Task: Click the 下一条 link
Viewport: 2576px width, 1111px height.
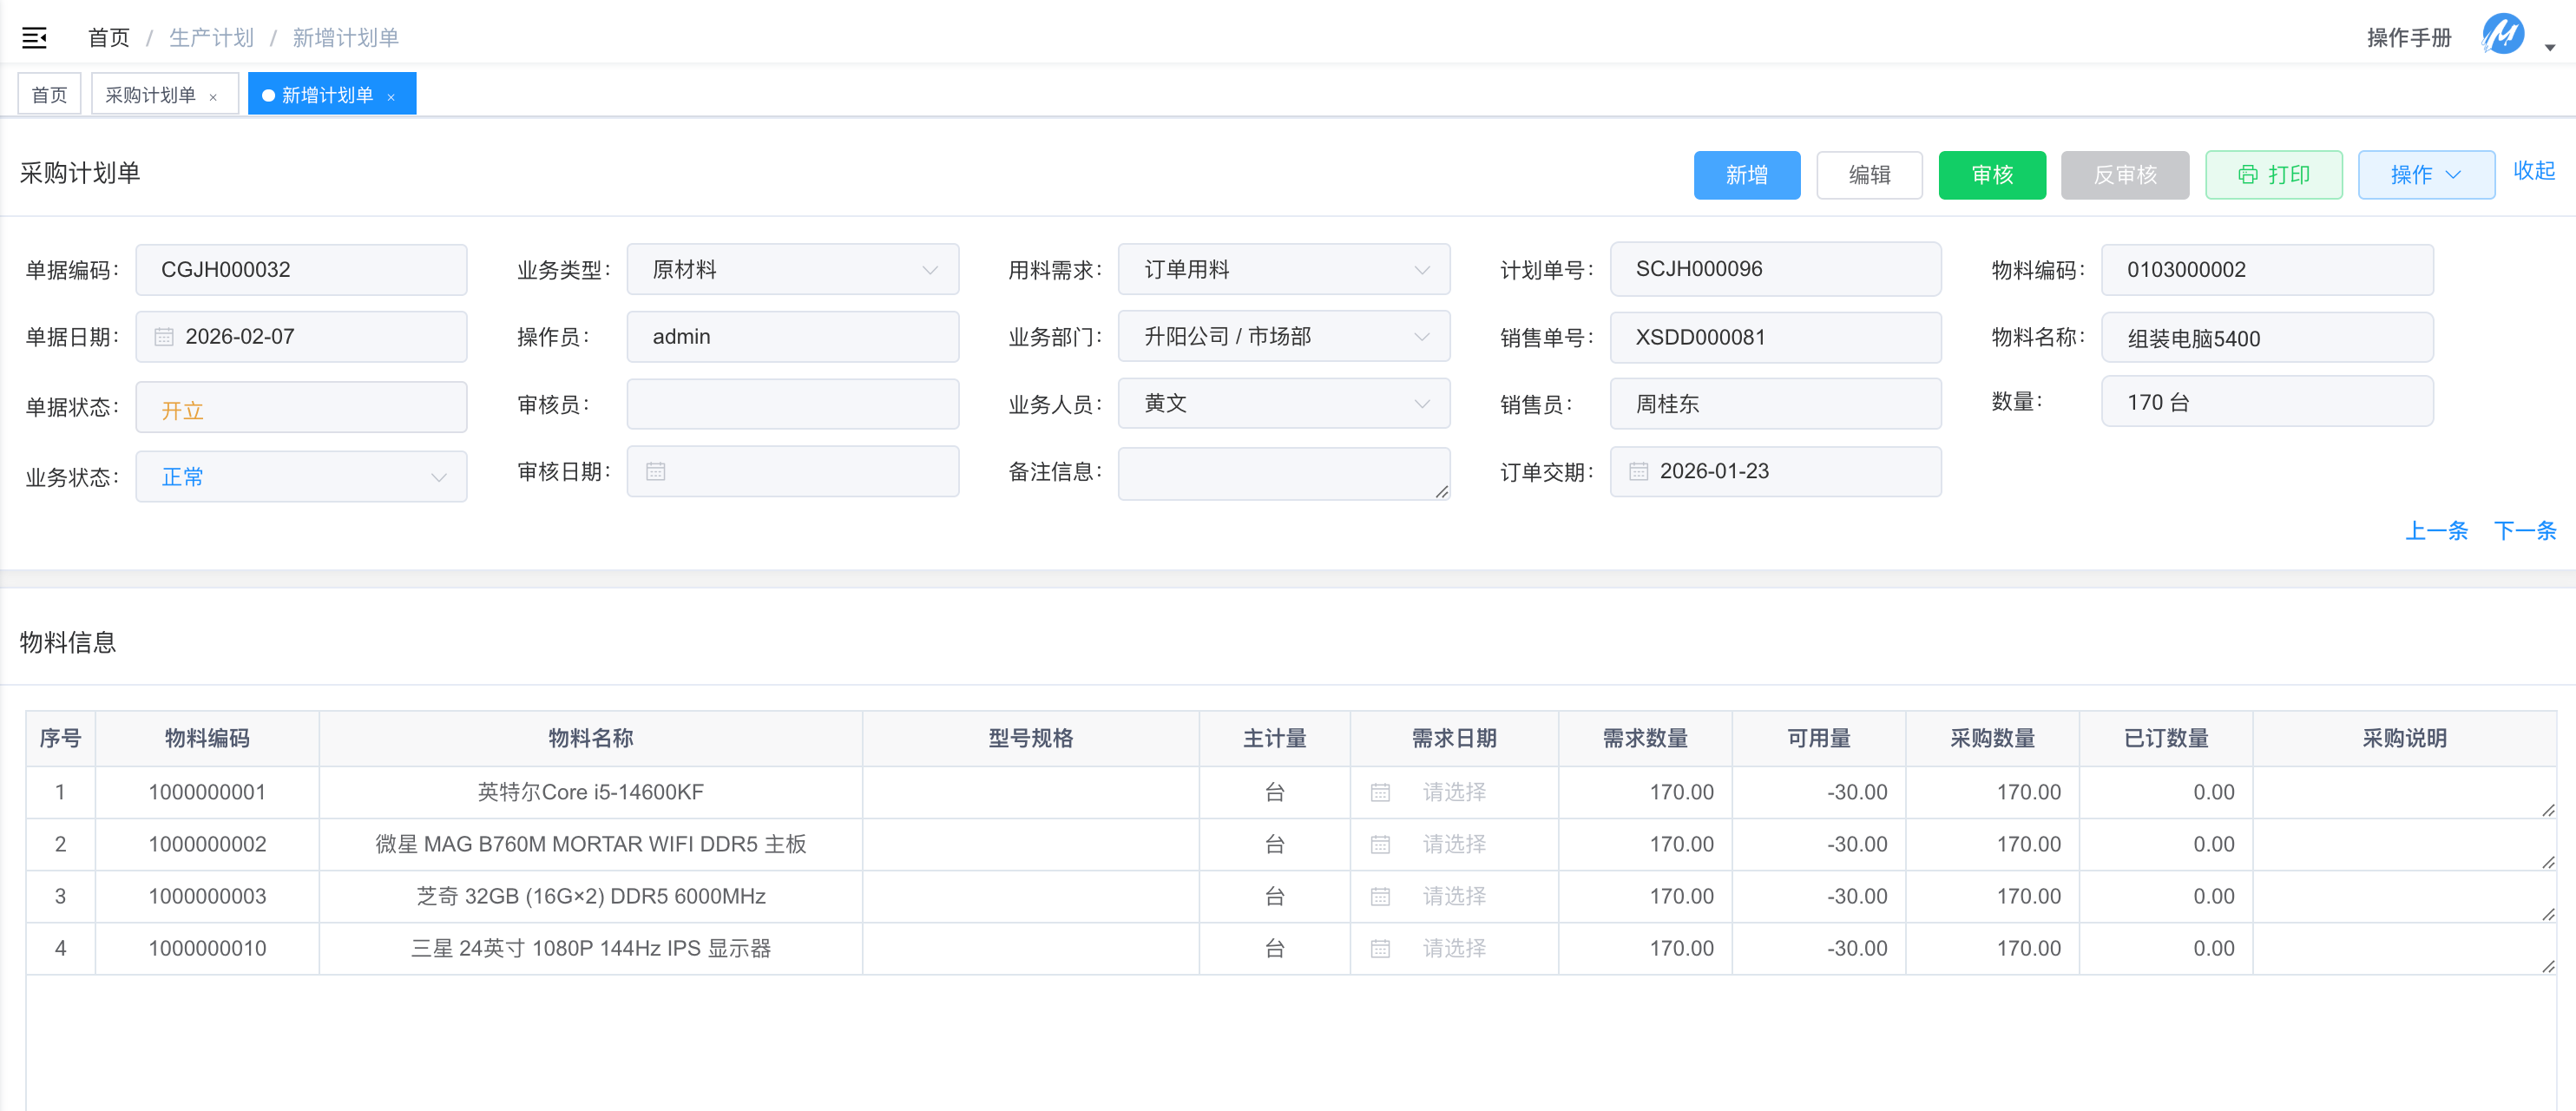Action: [2524, 531]
